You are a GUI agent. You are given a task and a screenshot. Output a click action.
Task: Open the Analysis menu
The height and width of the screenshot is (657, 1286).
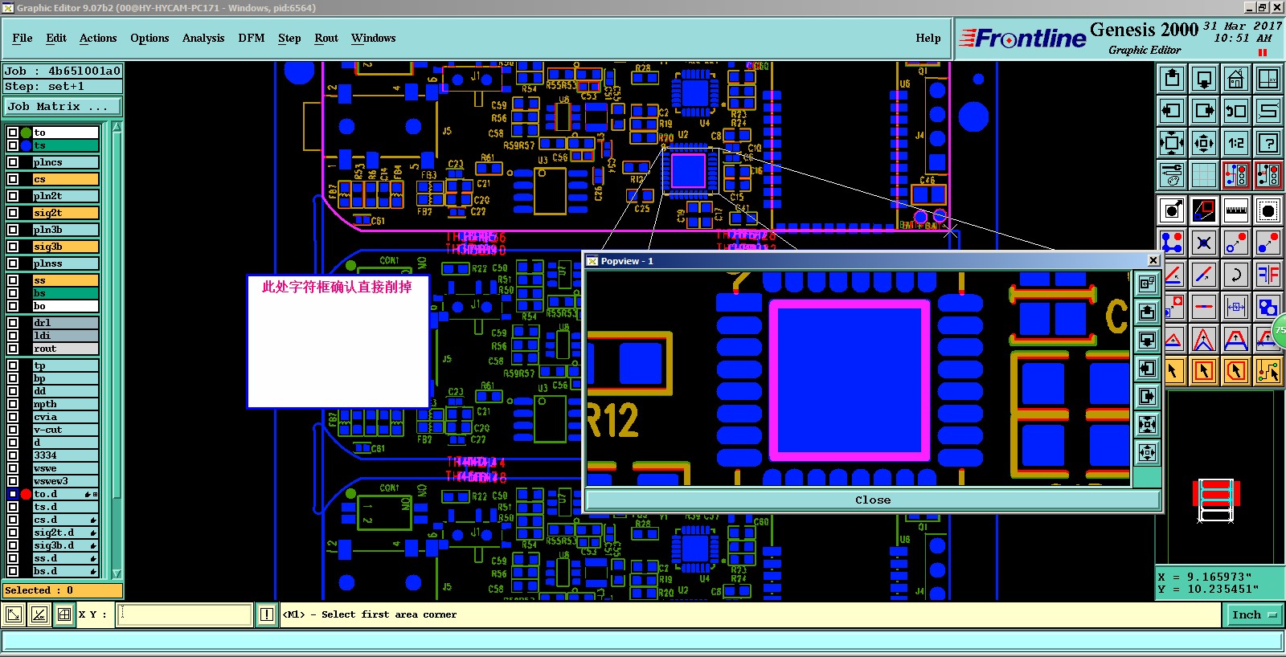[x=203, y=38]
